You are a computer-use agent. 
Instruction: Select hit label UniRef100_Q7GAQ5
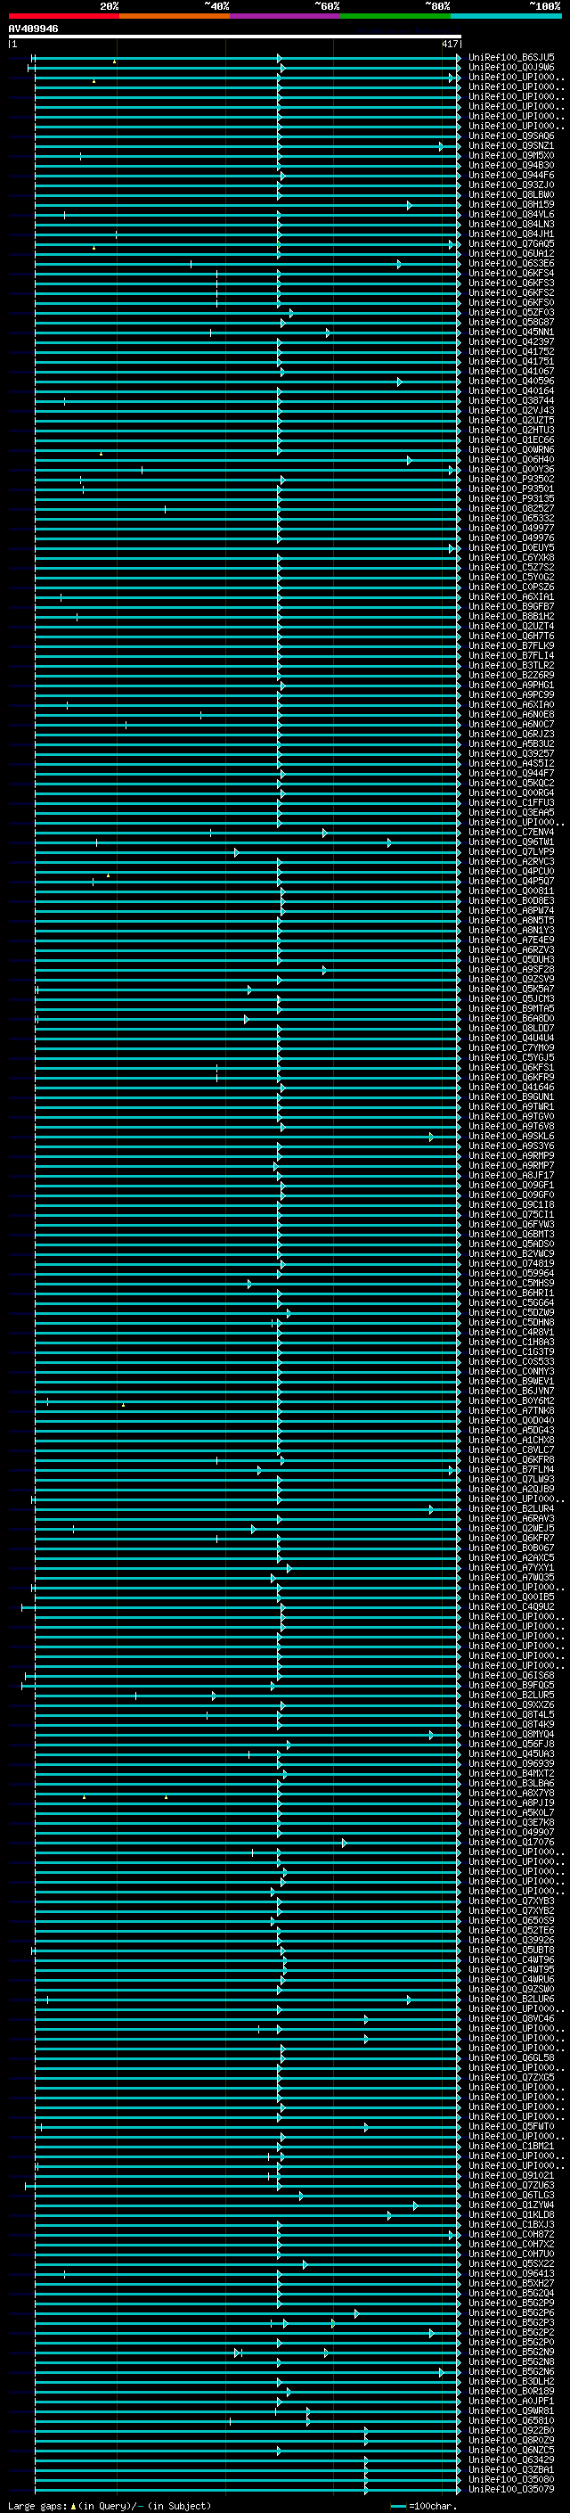click(511, 244)
